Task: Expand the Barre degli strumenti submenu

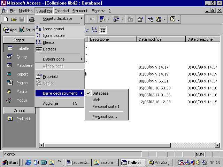Action: click(60, 93)
